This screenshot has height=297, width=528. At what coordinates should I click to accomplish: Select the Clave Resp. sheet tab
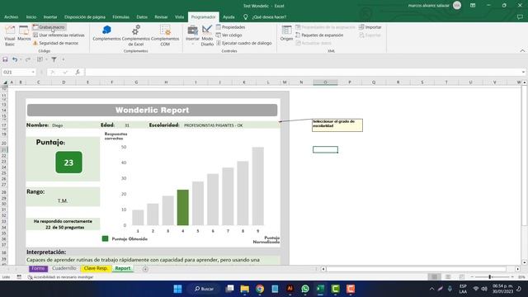96,268
